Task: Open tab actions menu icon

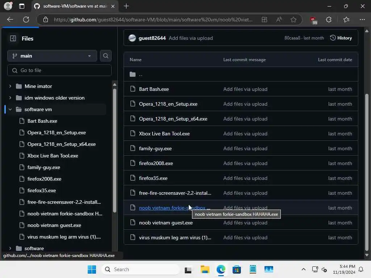Action: coord(21,6)
